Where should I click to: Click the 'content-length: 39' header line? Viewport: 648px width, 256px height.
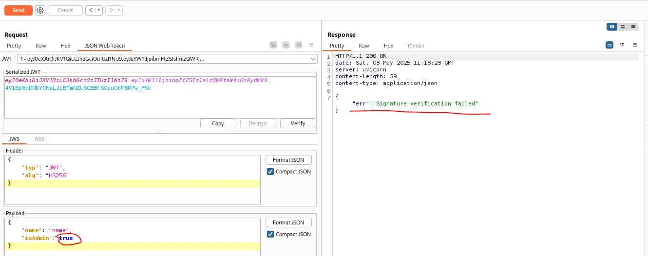point(366,76)
